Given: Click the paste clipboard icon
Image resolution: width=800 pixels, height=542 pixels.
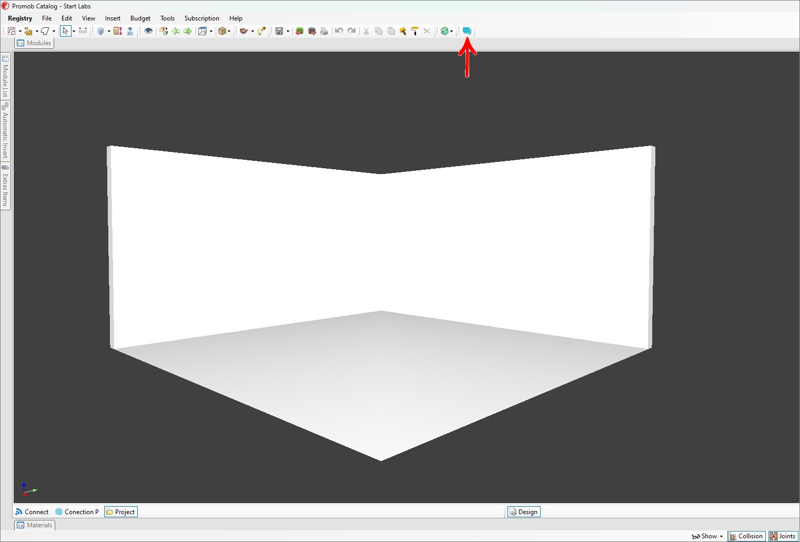Looking at the screenshot, I should coord(391,31).
